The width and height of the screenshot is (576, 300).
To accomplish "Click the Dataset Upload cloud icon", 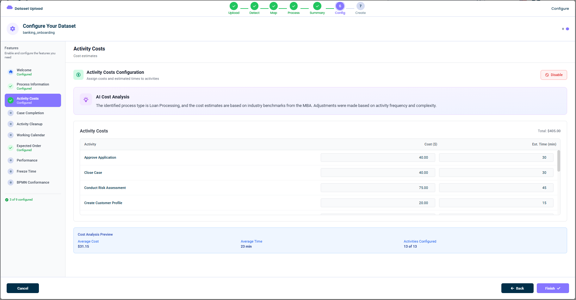I will click(9, 8).
